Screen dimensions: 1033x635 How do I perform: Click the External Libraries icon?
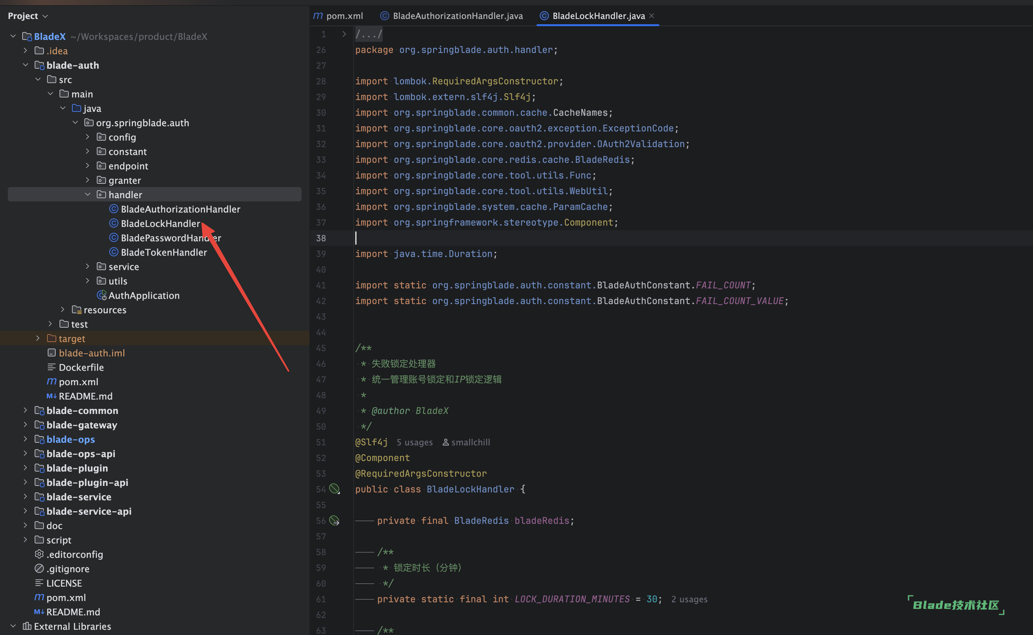click(27, 626)
